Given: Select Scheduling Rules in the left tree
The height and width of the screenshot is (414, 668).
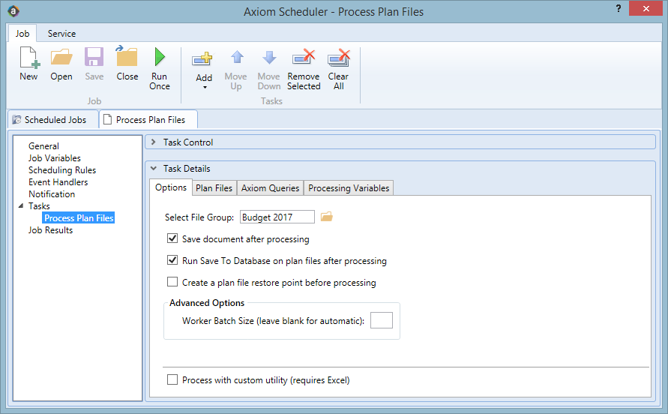Looking at the screenshot, I should [x=62, y=170].
